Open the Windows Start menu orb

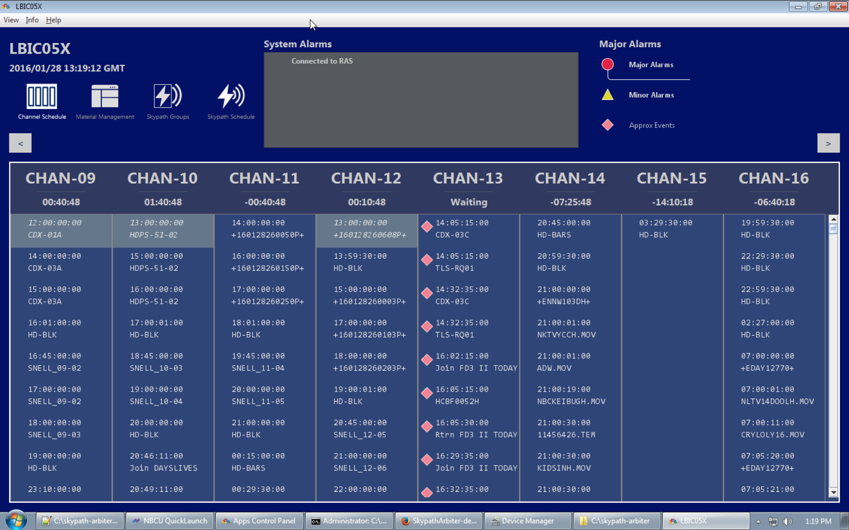click(17, 521)
